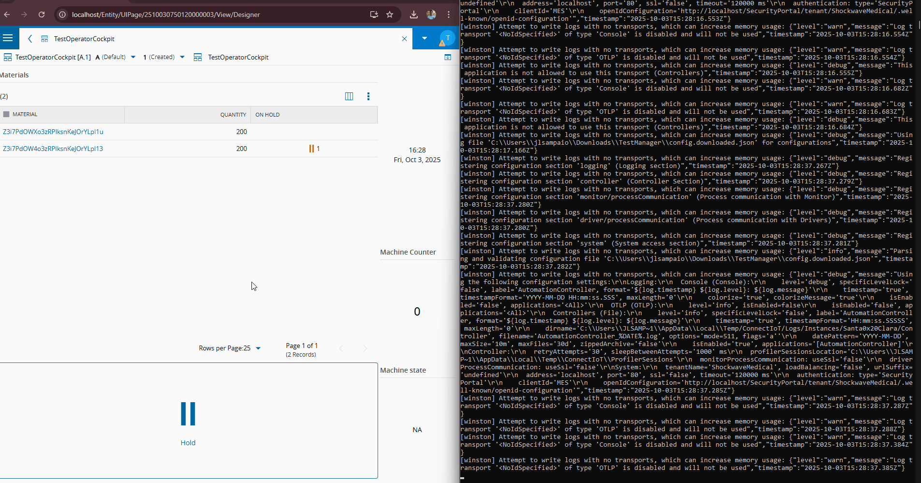Toggle select-all checkbox in MATERIAL header
The height and width of the screenshot is (483, 921).
6,115
